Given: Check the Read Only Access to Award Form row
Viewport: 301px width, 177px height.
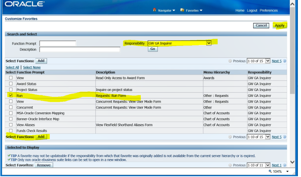Looking at the screenshot, I should click(11, 78).
